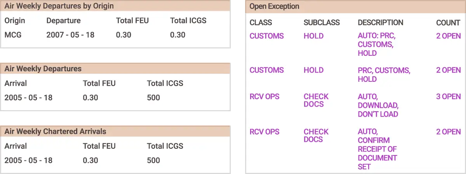Screen dimensions: 466x174
Task: Click the '2 OPEN' count in the last exception row
Action: coord(448,132)
